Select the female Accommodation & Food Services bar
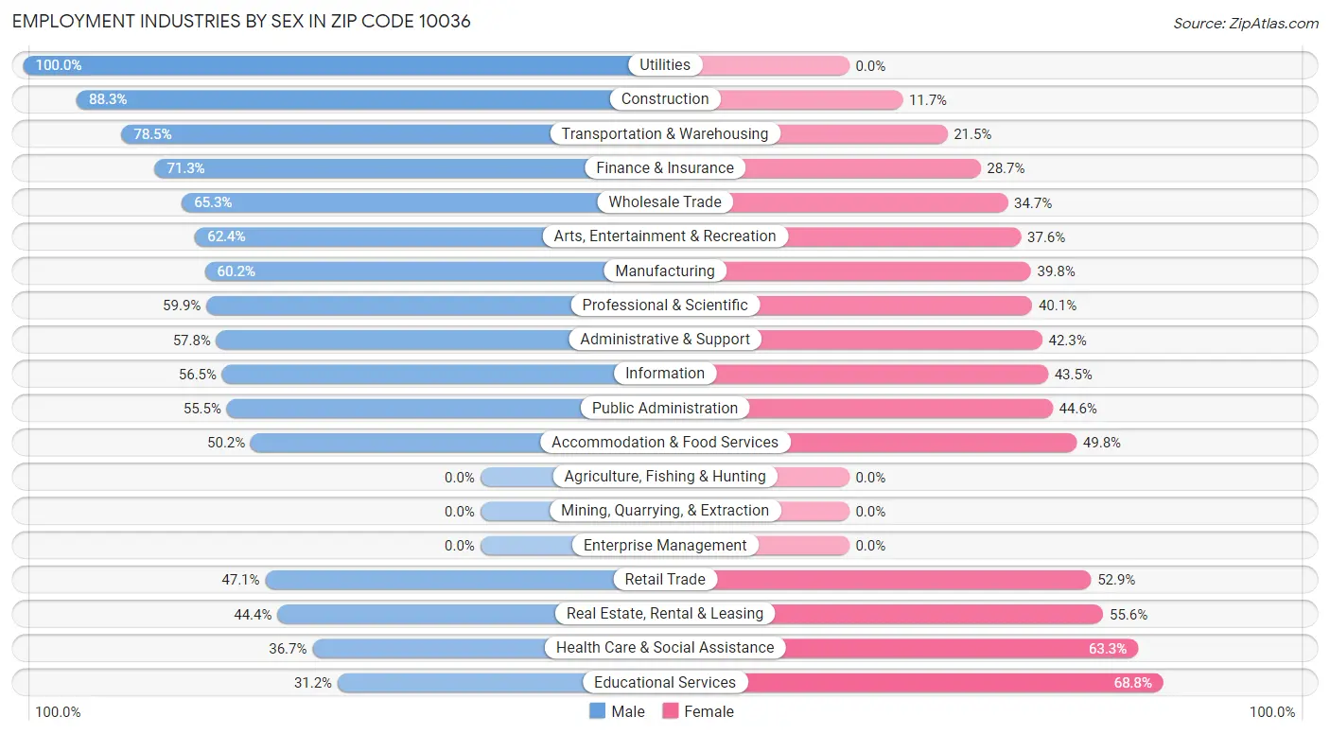This screenshot has height=734, width=1330. pos(871,443)
